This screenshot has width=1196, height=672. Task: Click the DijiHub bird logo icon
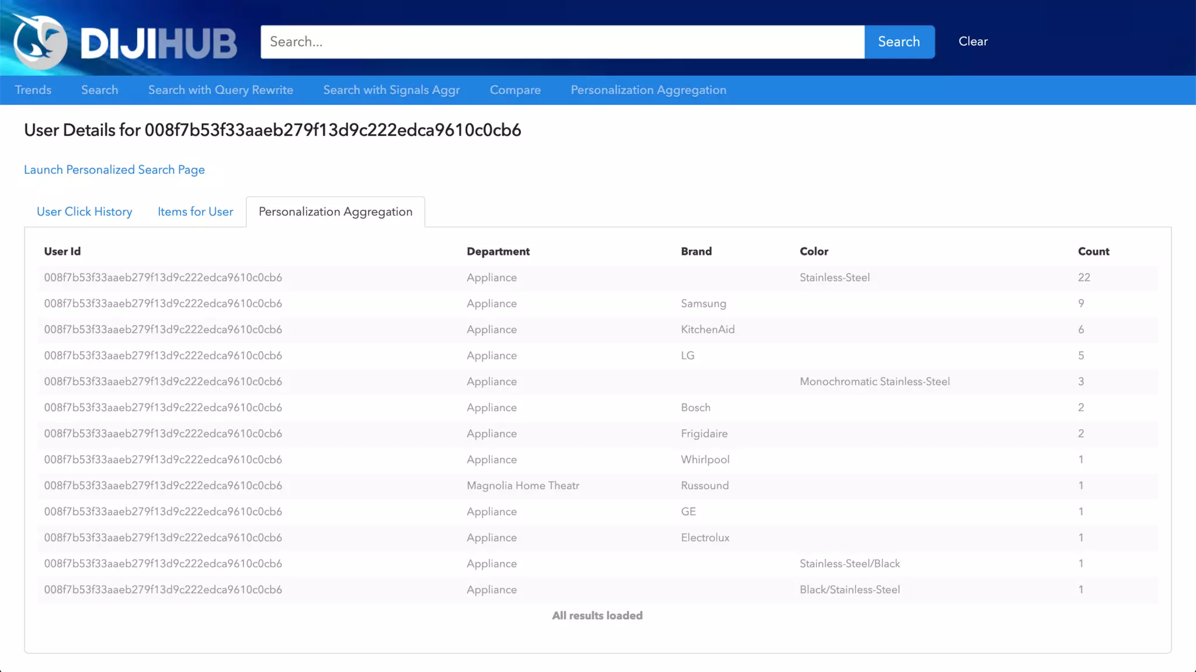40,41
